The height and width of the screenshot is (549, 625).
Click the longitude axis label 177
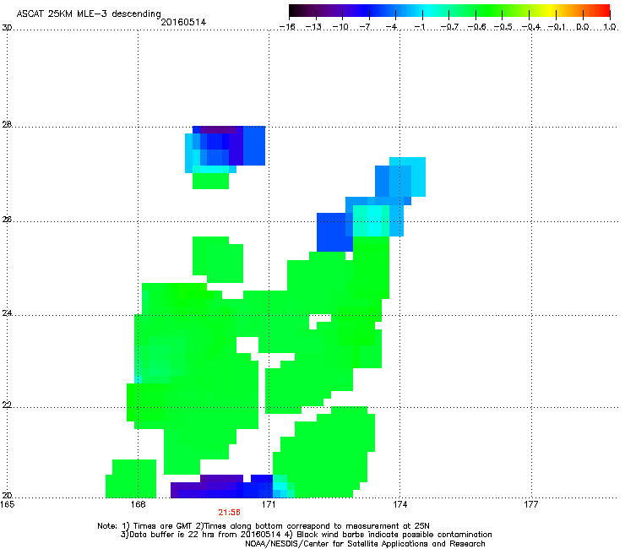pyautogui.click(x=531, y=504)
